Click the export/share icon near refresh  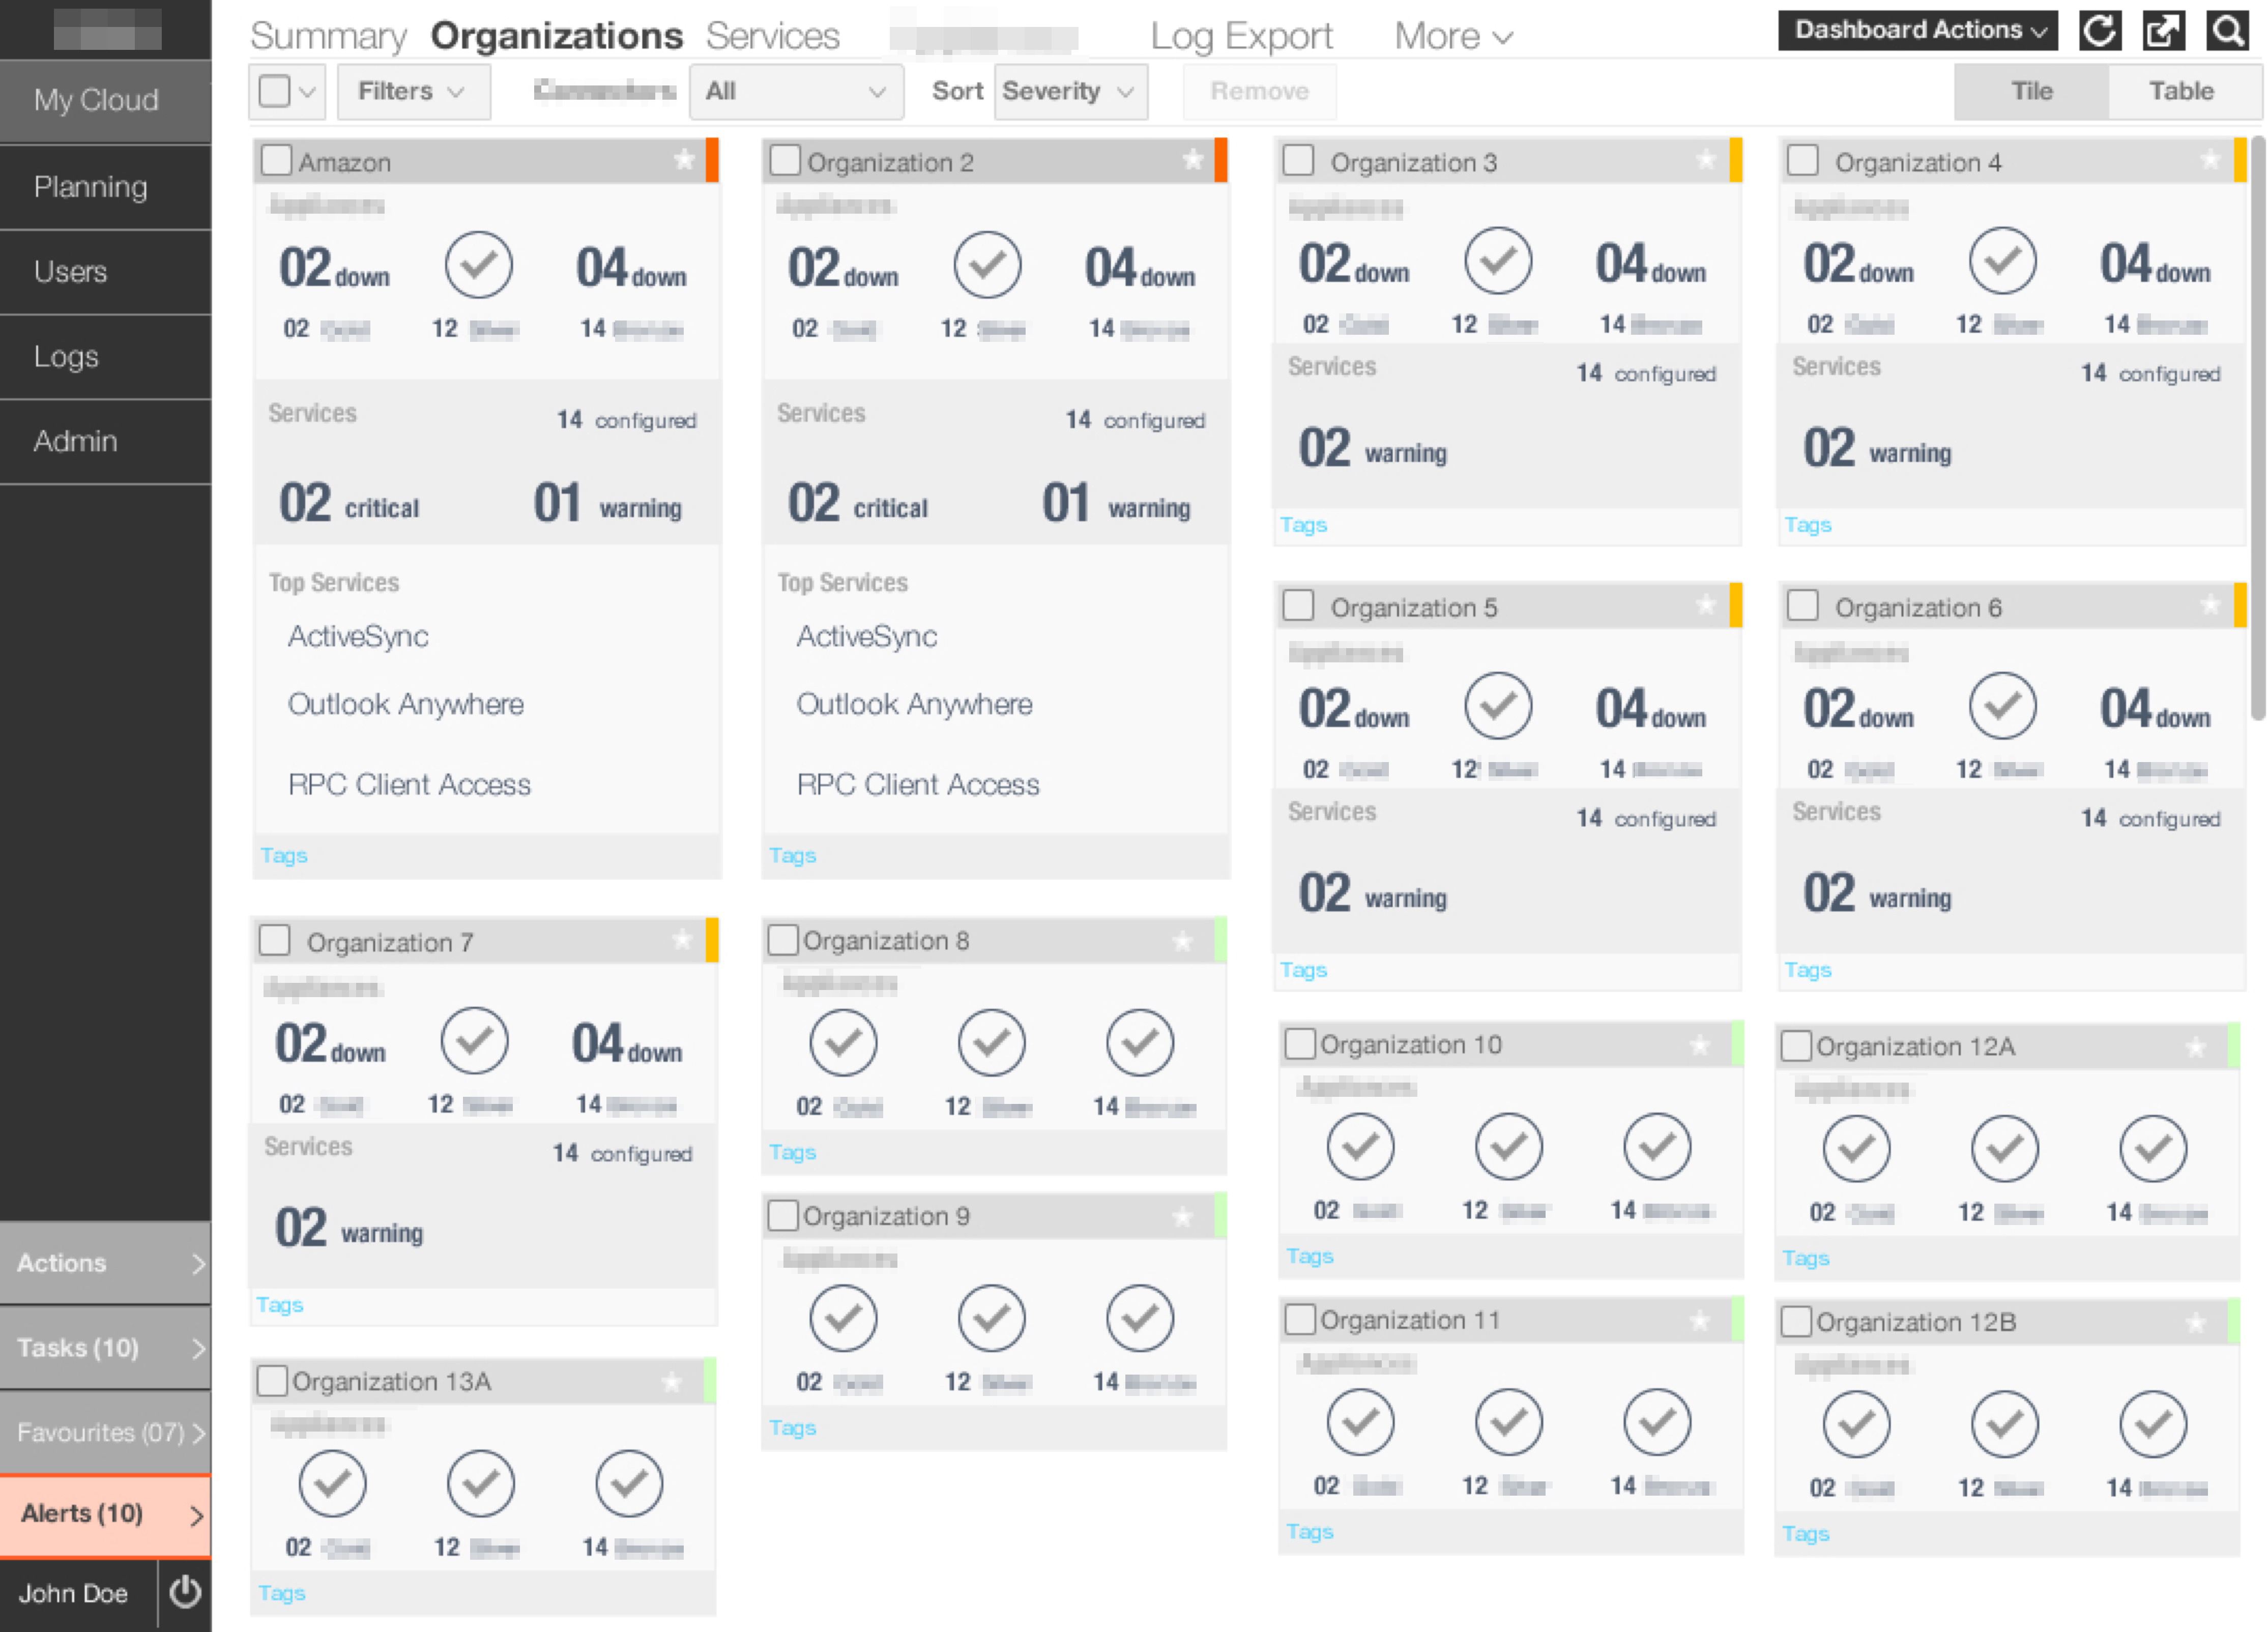coord(2164,31)
